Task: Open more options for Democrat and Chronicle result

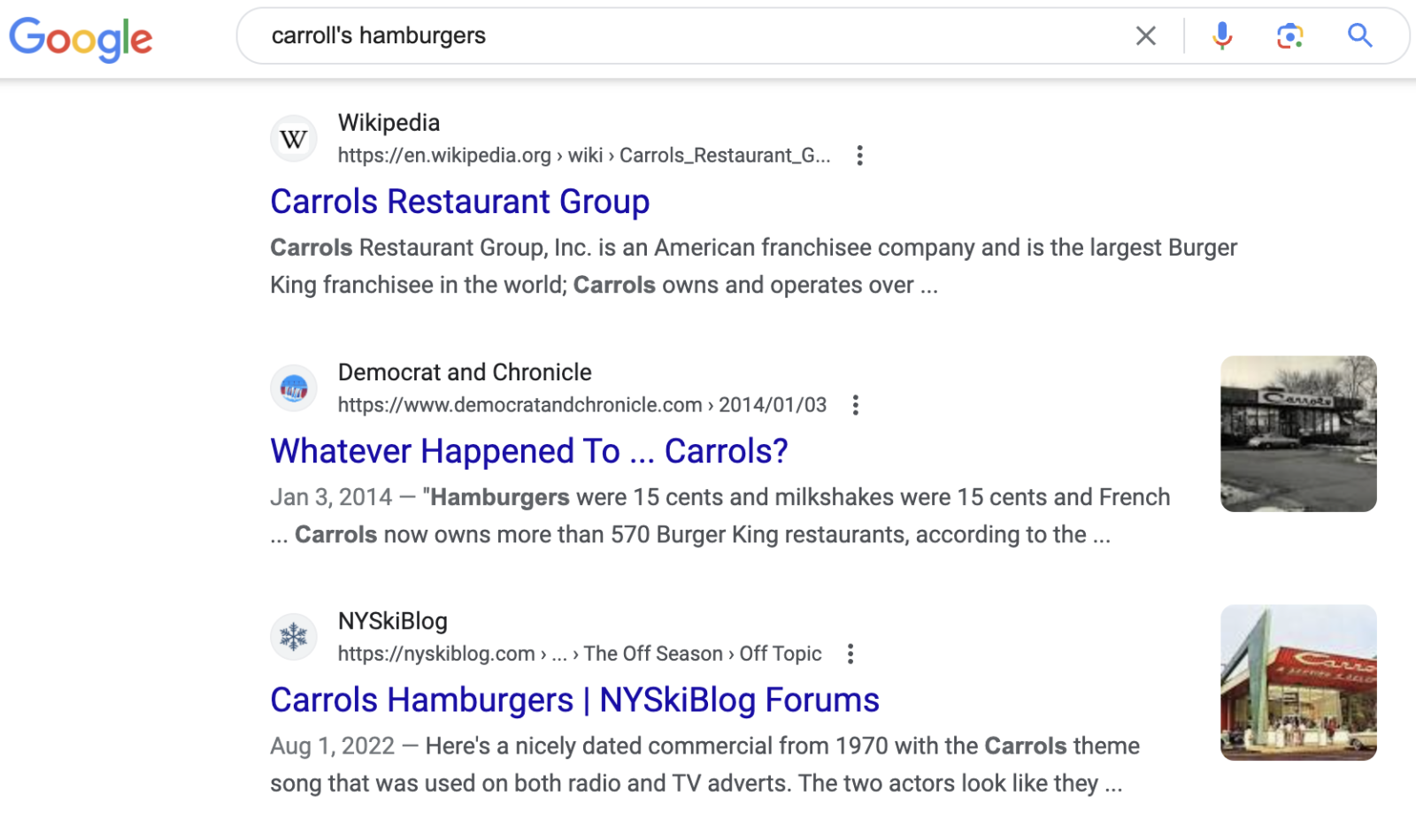Action: (855, 405)
